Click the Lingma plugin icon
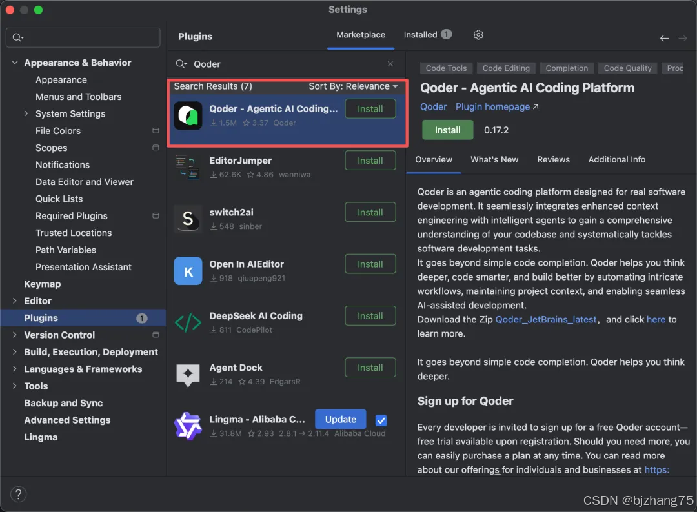 click(x=188, y=426)
